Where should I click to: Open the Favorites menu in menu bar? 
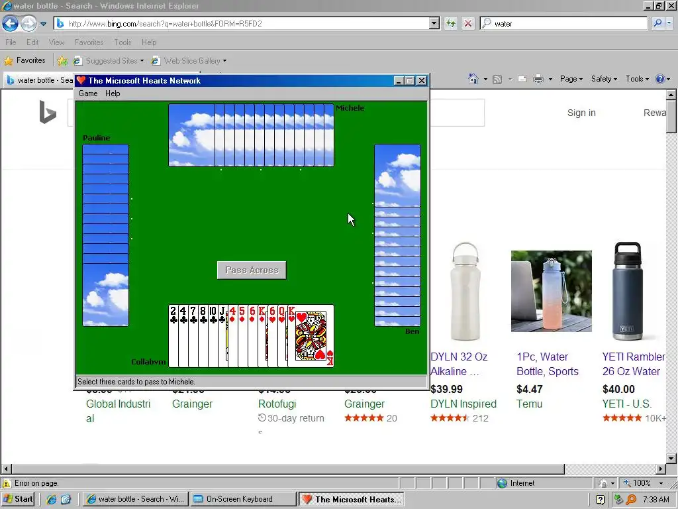pos(89,42)
